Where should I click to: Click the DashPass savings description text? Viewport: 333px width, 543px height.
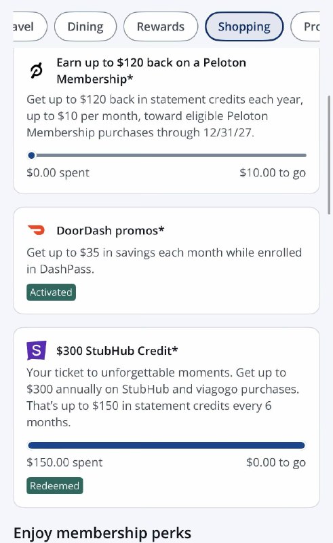tap(164, 261)
